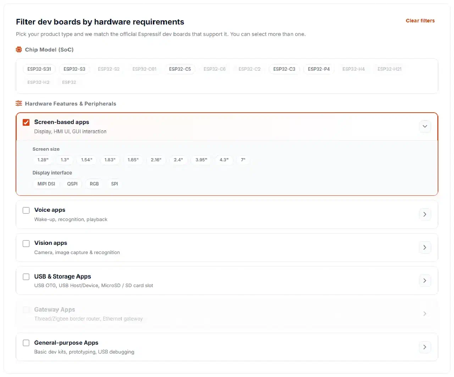The height and width of the screenshot is (377, 454).
Task: Pick the 4.3" screen size option
Action: [224, 160]
